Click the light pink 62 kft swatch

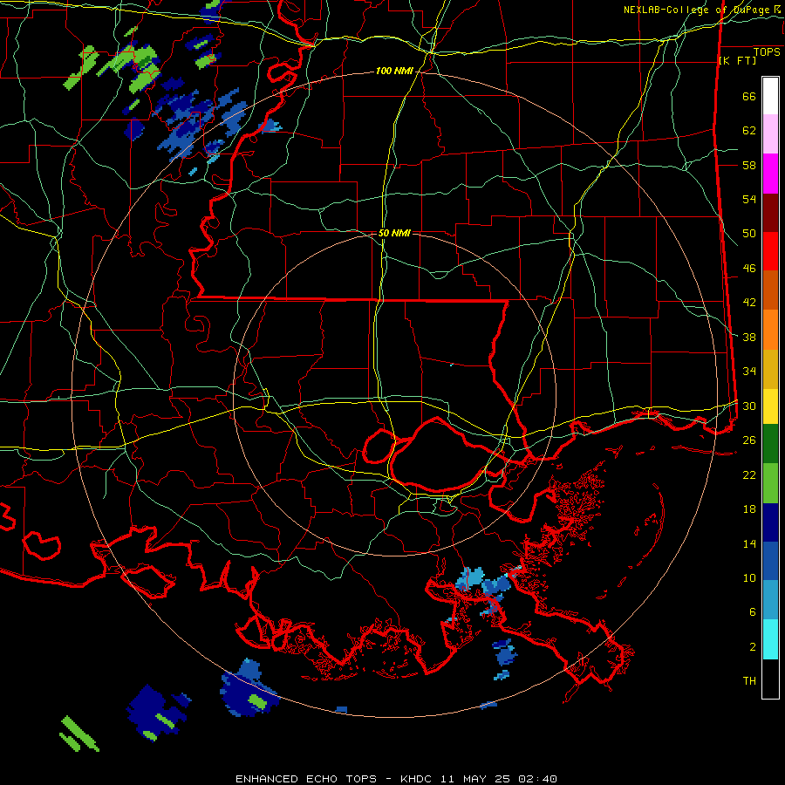pos(770,134)
